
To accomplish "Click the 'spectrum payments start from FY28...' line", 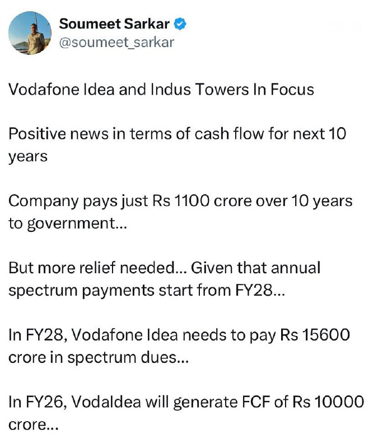I will pos(147,291).
